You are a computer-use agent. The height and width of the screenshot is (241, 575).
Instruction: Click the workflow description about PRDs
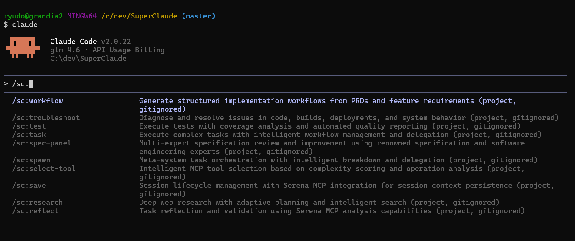327,101
